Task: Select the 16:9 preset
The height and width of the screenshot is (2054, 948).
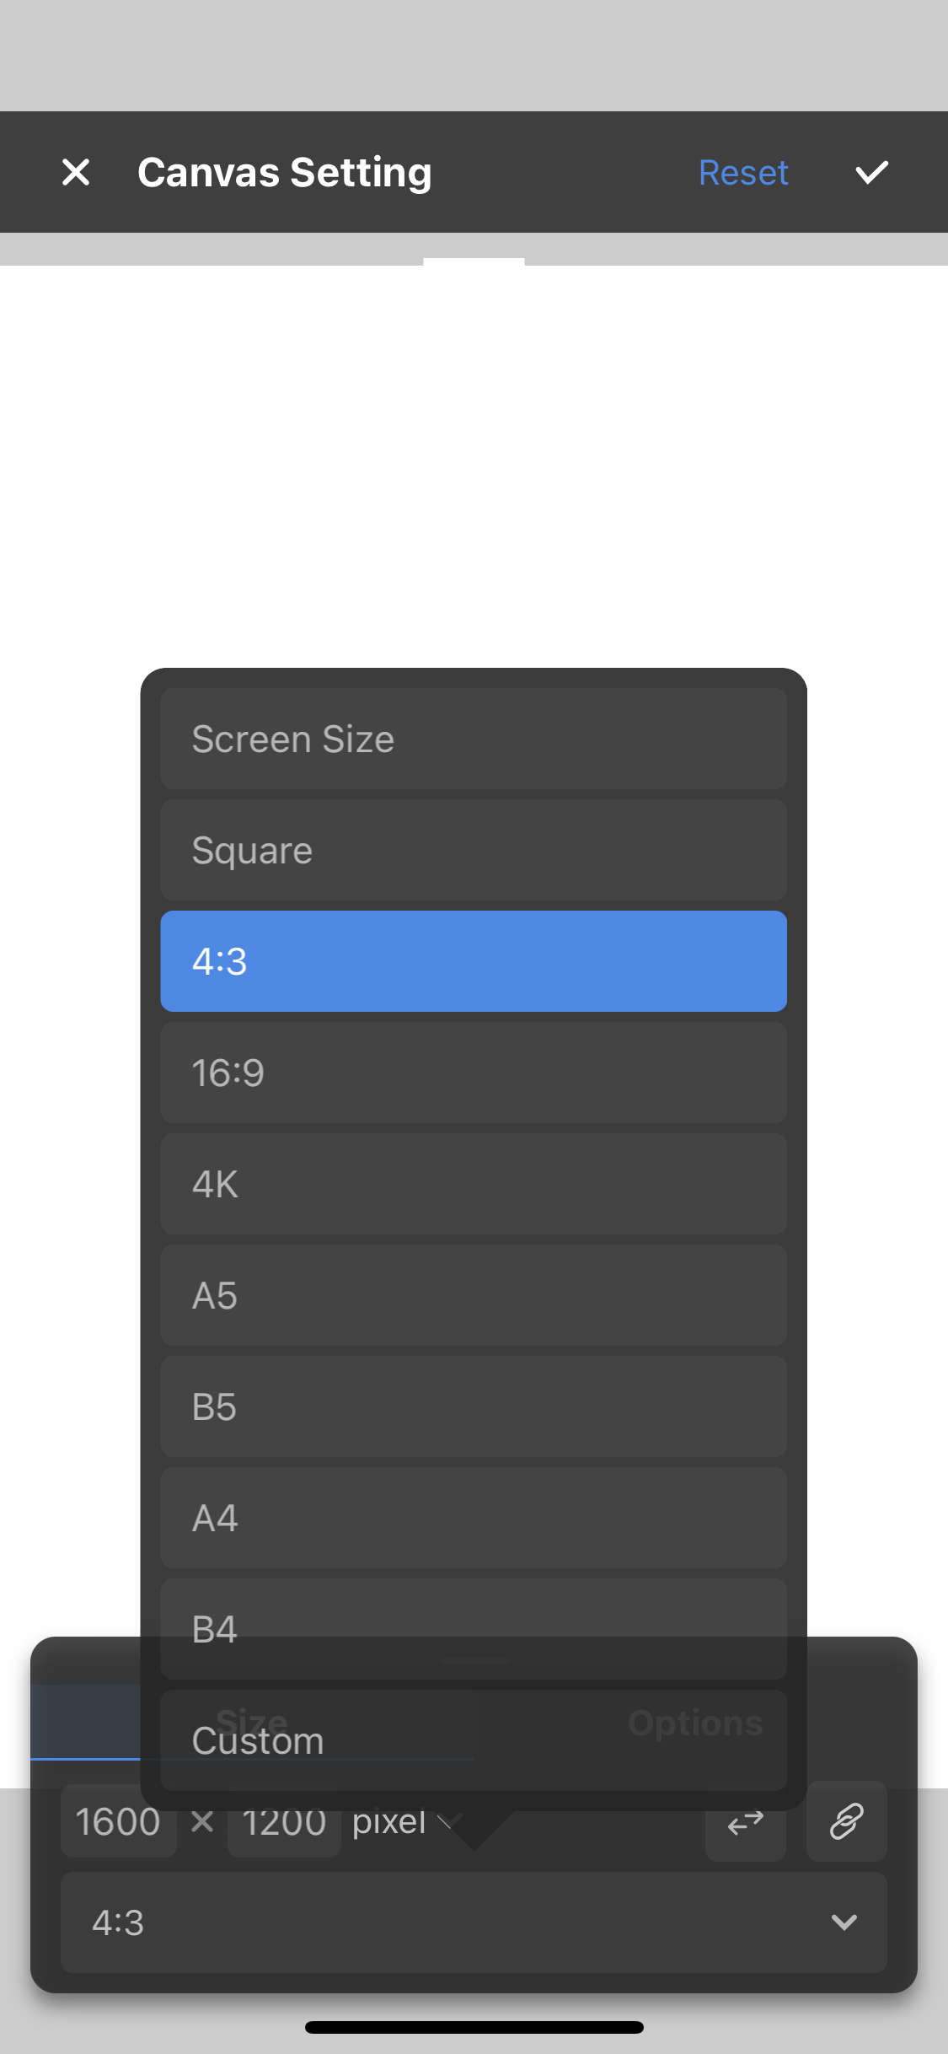Action: click(474, 1073)
